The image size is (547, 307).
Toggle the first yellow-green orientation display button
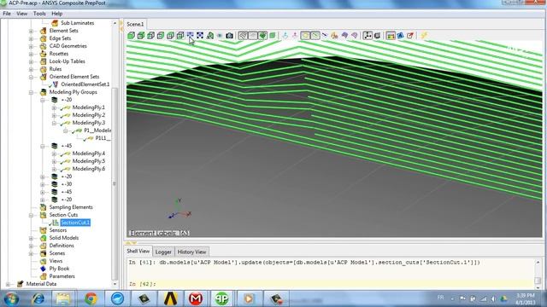pyautogui.click(x=305, y=35)
